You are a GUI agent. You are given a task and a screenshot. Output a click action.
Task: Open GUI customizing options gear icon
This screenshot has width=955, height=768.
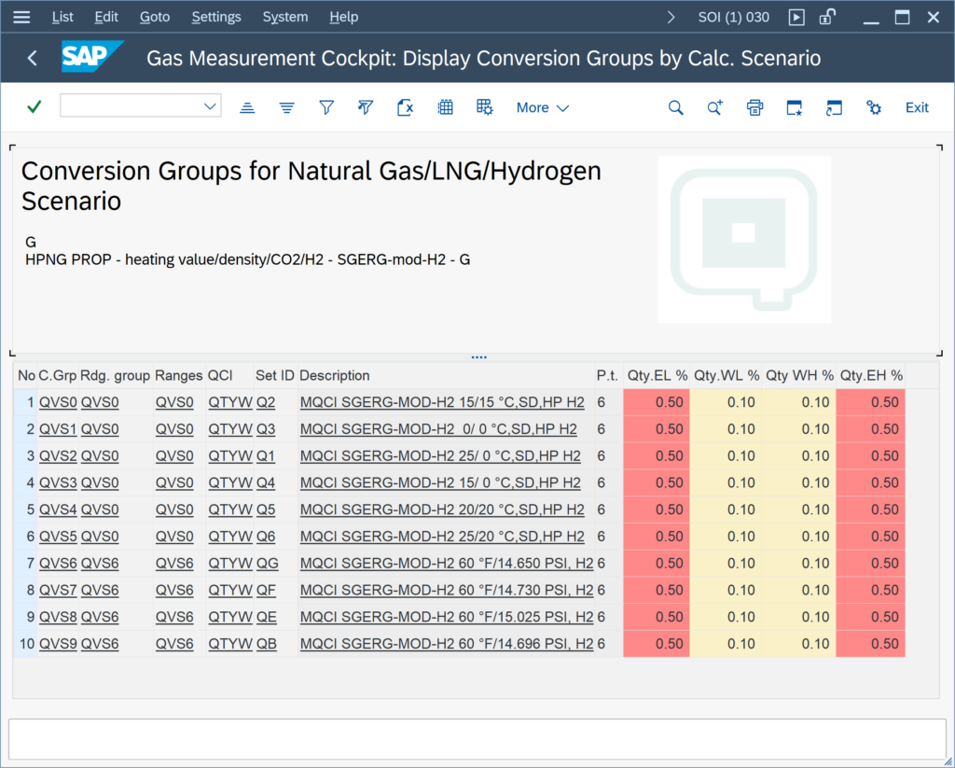[x=873, y=108]
